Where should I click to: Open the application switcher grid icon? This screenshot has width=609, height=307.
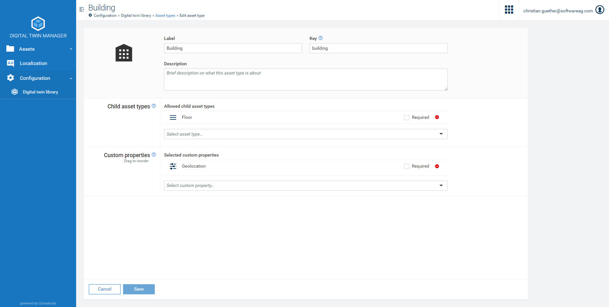pos(509,10)
